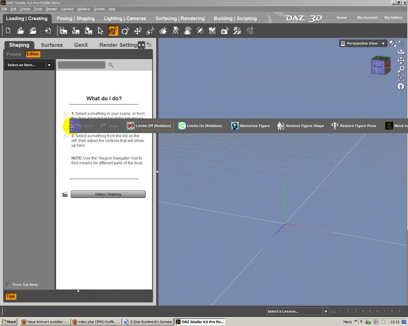The height and width of the screenshot is (326, 408).
Task: Expand the Perspective View dropdown arrow
Action: click(383, 43)
